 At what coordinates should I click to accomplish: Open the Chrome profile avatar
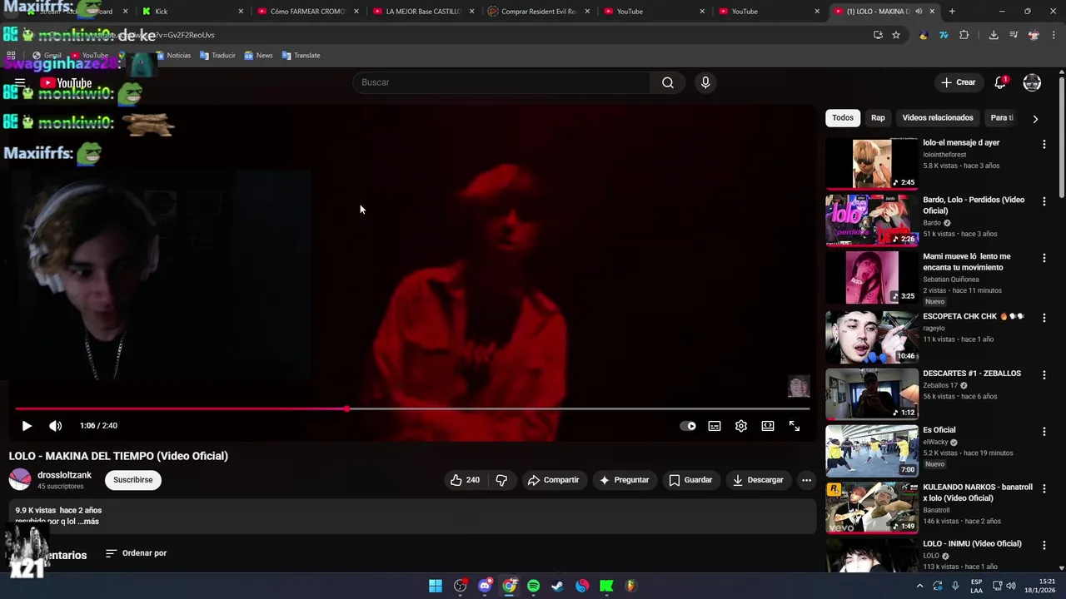pos(1034,35)
